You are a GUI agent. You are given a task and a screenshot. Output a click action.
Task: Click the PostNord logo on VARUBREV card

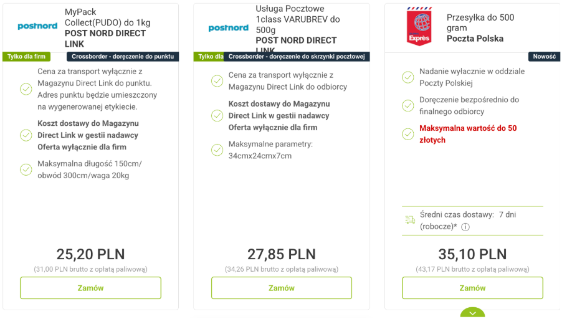(x=228, y=28)
